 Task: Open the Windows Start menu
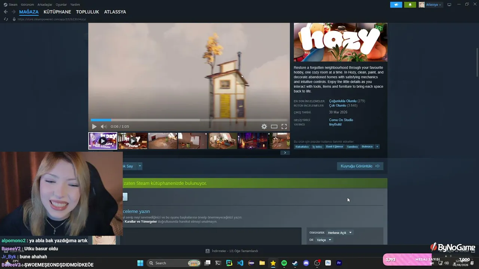pyautogui.click(x=140, y=263)
